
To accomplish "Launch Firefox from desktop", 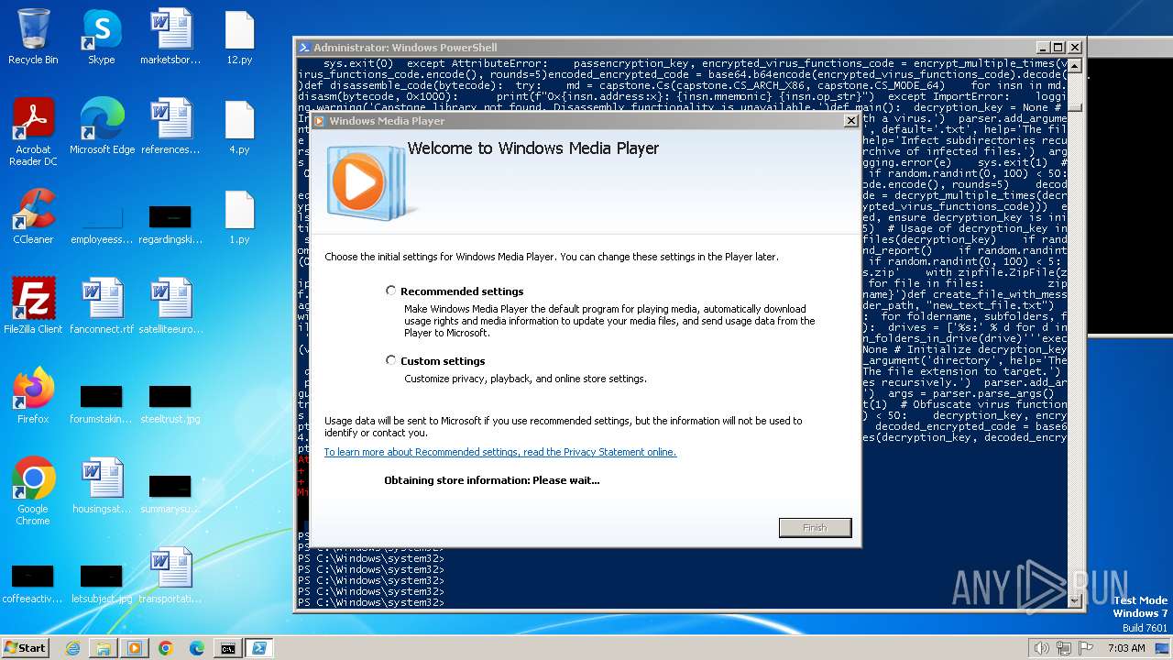I will [x=33, y=397].
